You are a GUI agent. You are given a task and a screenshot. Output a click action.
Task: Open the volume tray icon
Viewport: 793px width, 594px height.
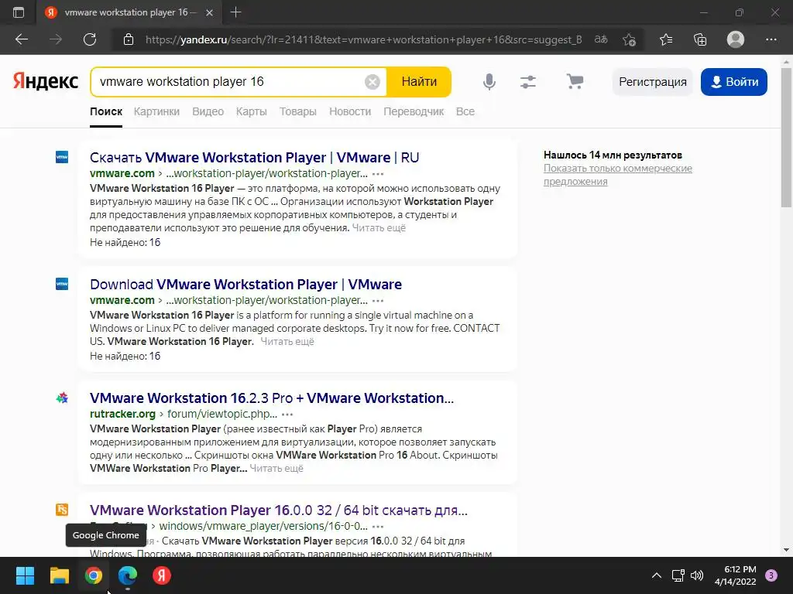click(697, 575)
